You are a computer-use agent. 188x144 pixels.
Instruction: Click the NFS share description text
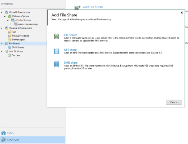click(113, 53)
